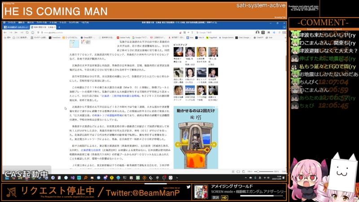Click the fire photo pickup thumbnail
The image size is (359, 202).
tap(178, 52)
